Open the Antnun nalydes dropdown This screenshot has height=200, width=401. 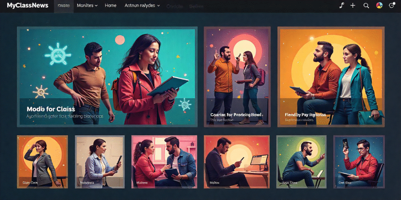[x=142, y=6]
